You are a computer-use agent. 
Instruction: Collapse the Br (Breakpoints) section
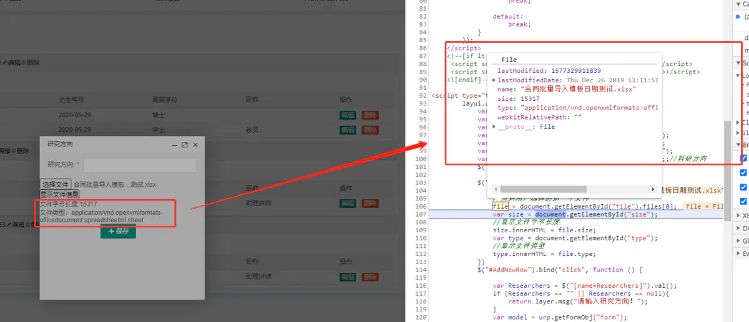[x=738, y=144]
